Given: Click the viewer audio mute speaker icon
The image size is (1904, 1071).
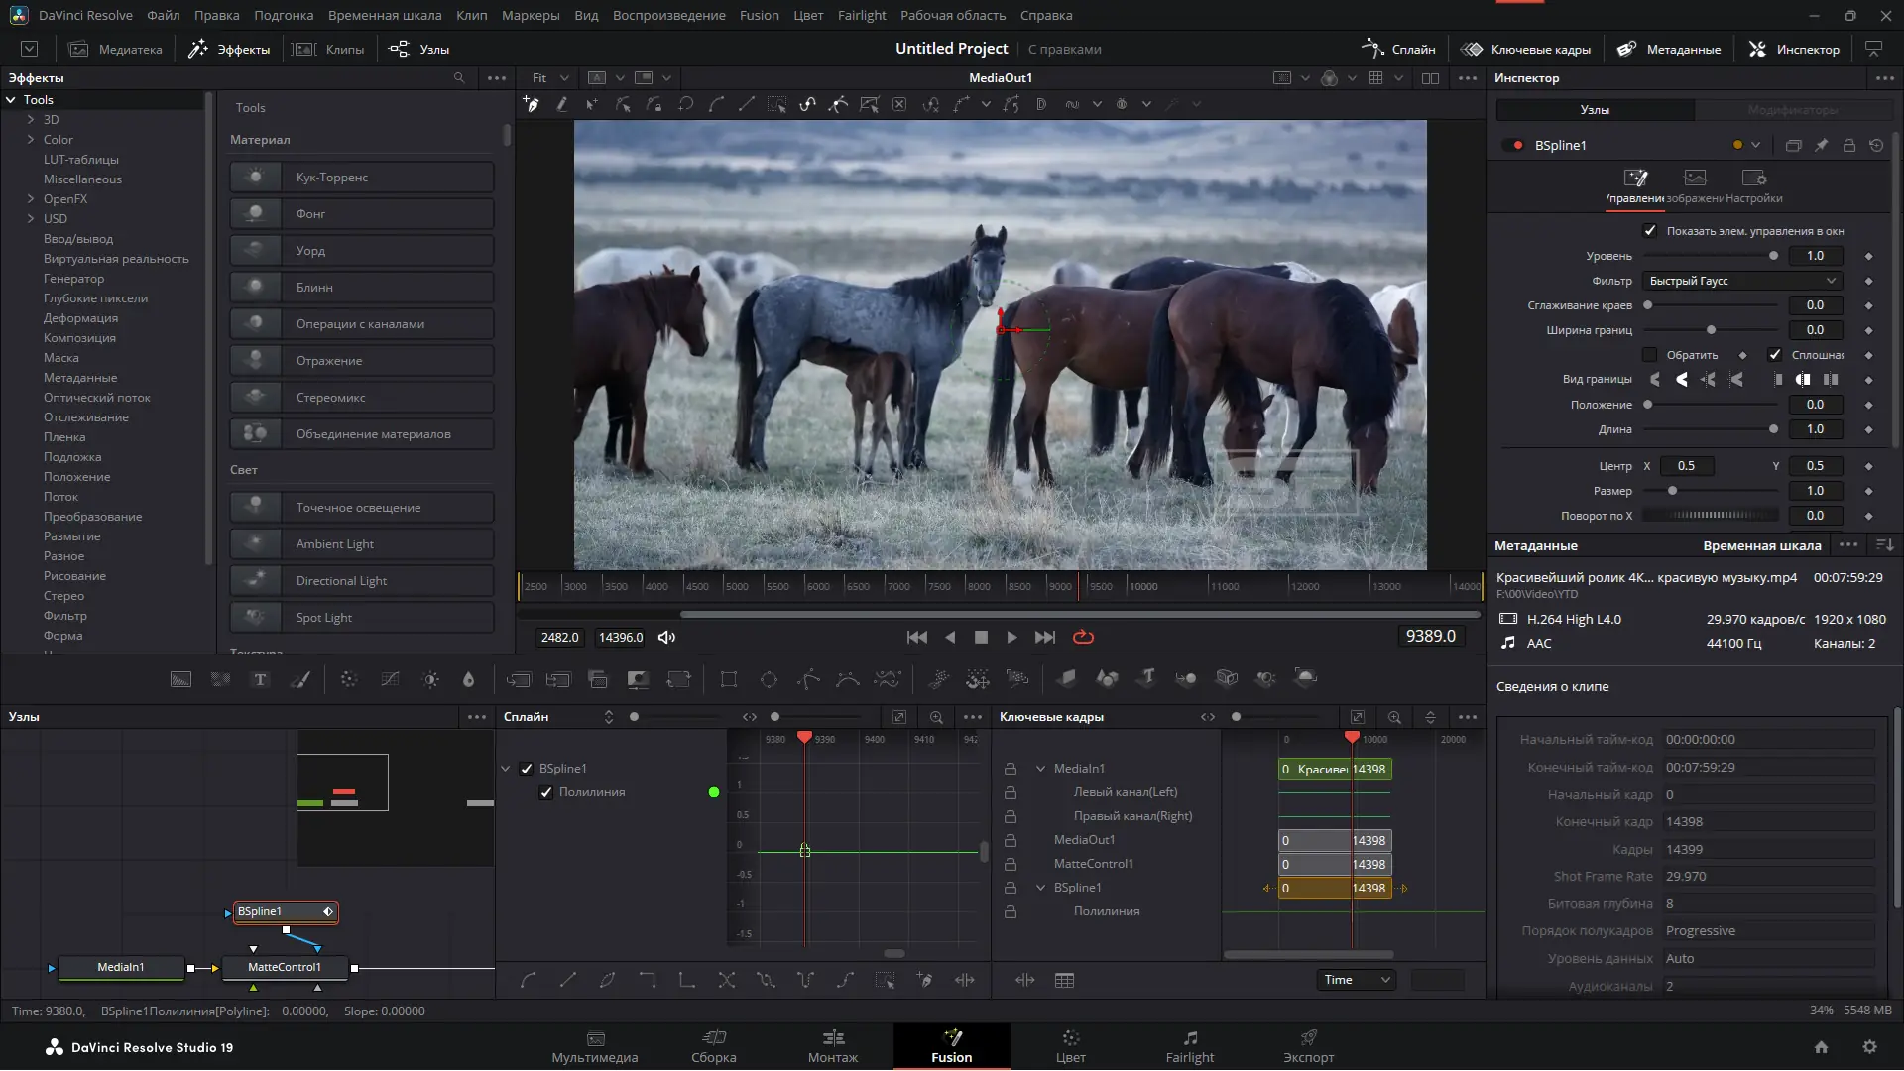Looking at the screenshot, I should [x=666, y=637].
